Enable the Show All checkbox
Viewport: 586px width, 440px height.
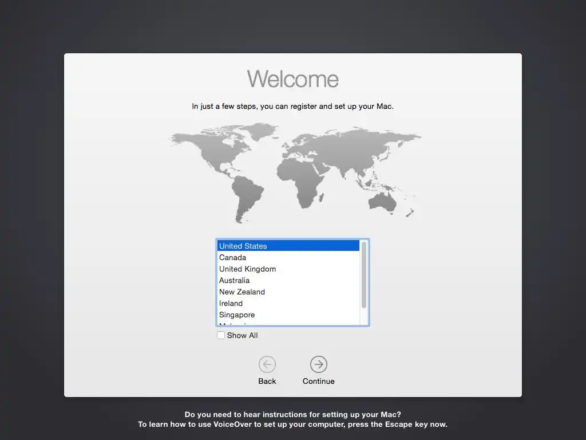[x=221, y=335]
